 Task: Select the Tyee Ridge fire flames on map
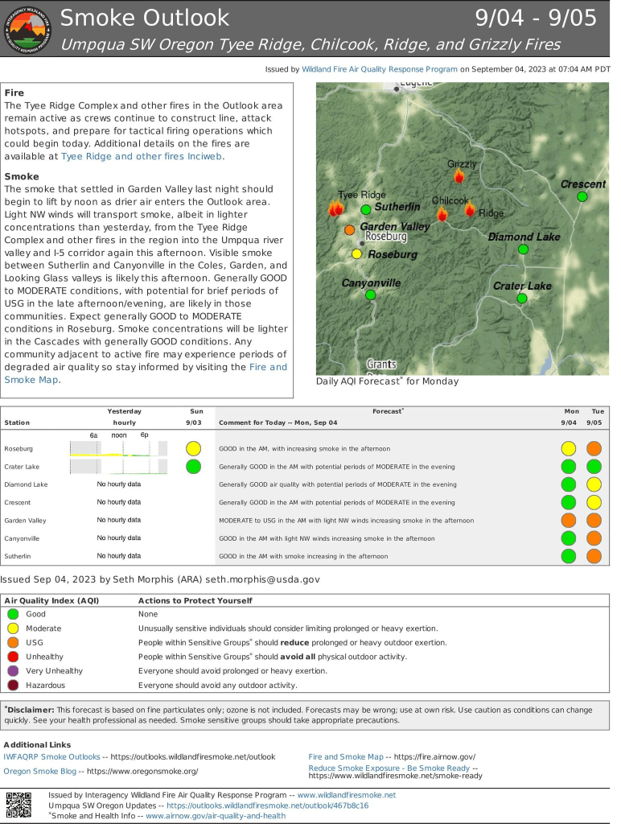(x=335, y=209)
